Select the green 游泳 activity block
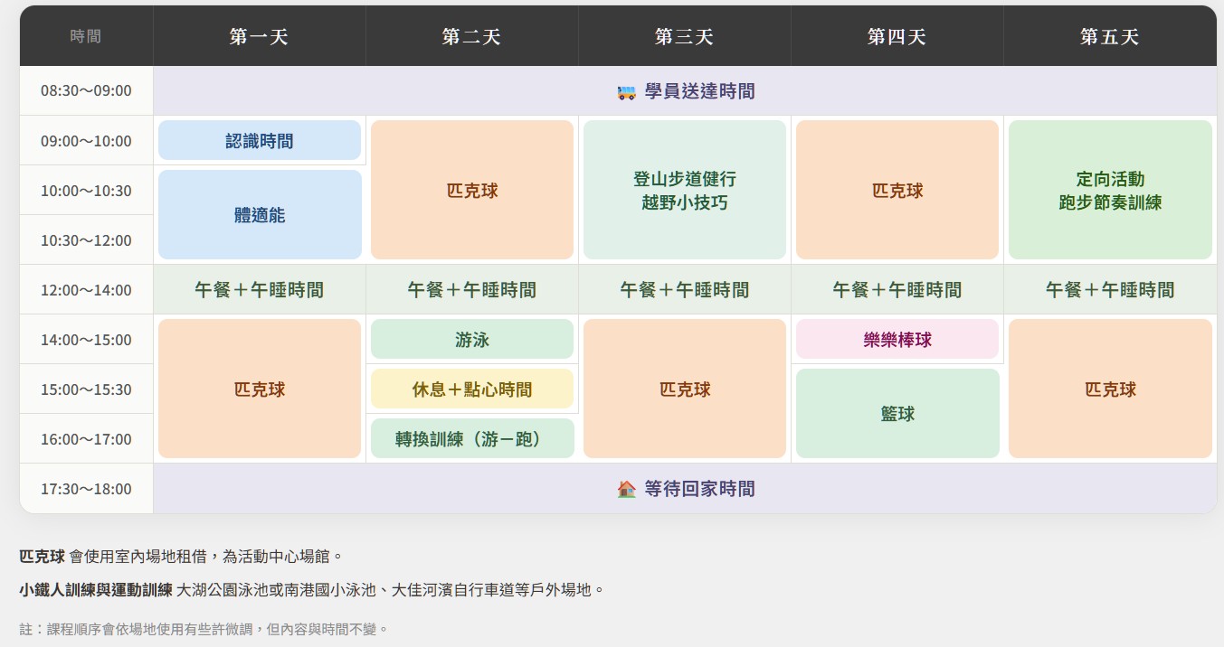 tap(471, 340)
